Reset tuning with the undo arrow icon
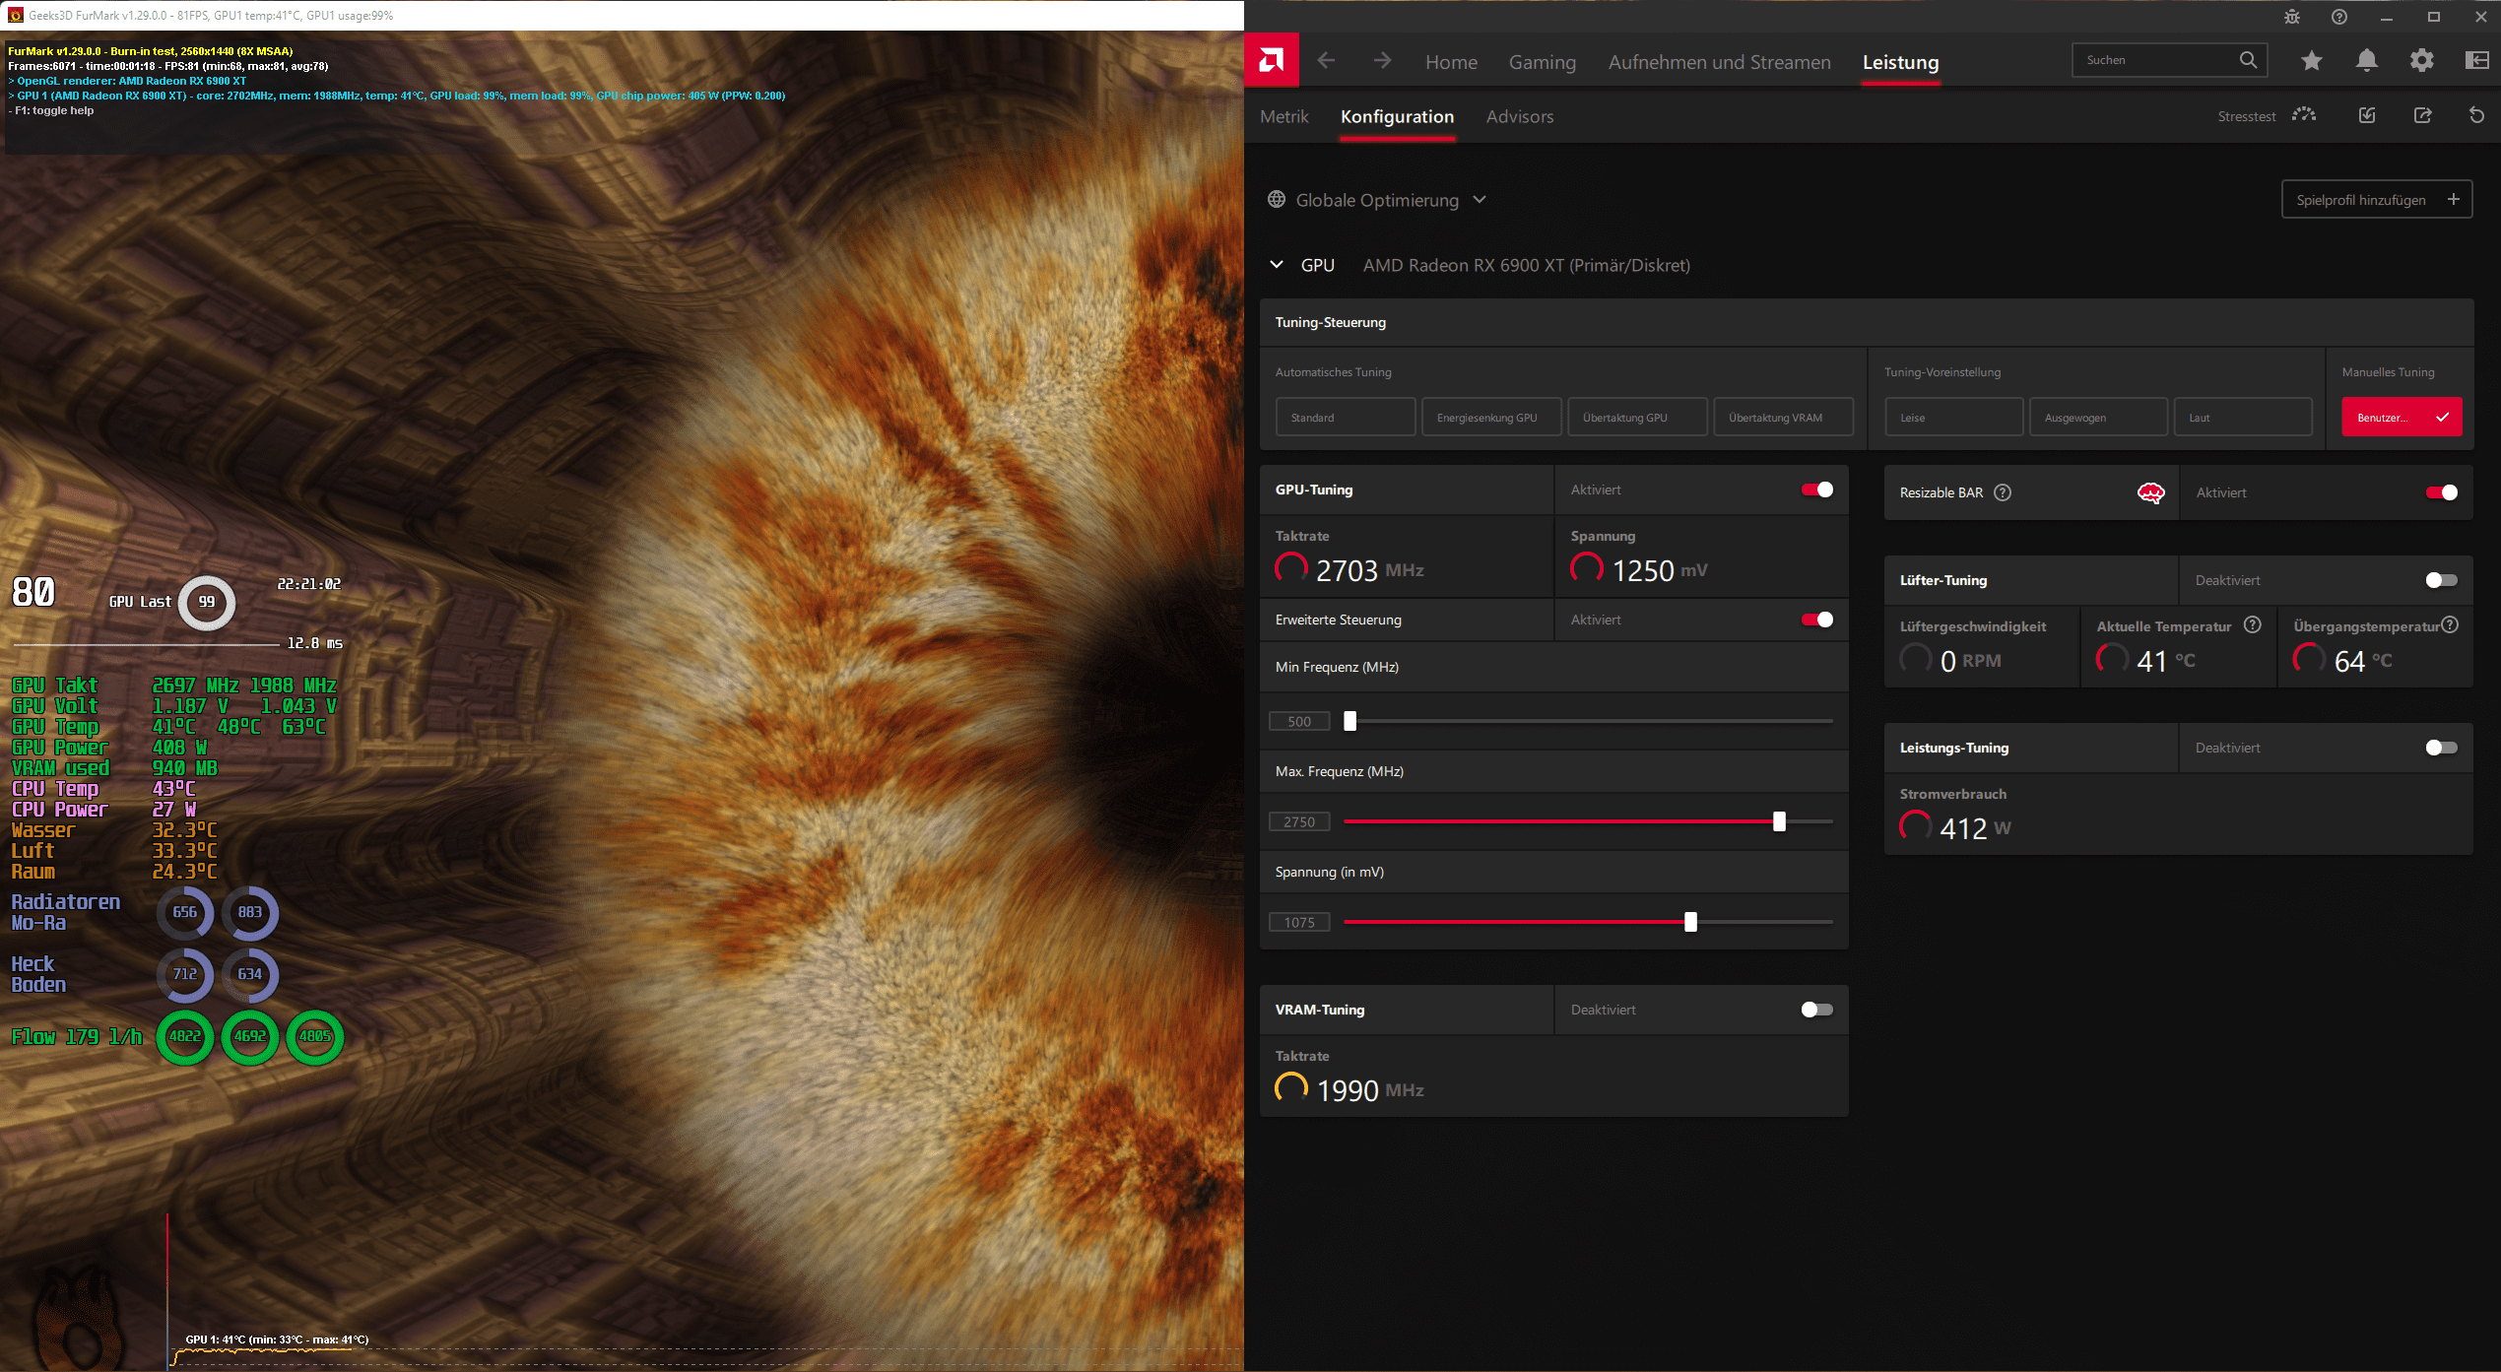Image resolution: width=2501 pixels, height=1372 pixels. 2476,115
